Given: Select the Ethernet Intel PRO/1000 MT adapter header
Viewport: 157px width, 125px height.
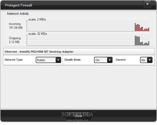Looking at the screenshot, I should pyautogui.click(x=79, y=52).
